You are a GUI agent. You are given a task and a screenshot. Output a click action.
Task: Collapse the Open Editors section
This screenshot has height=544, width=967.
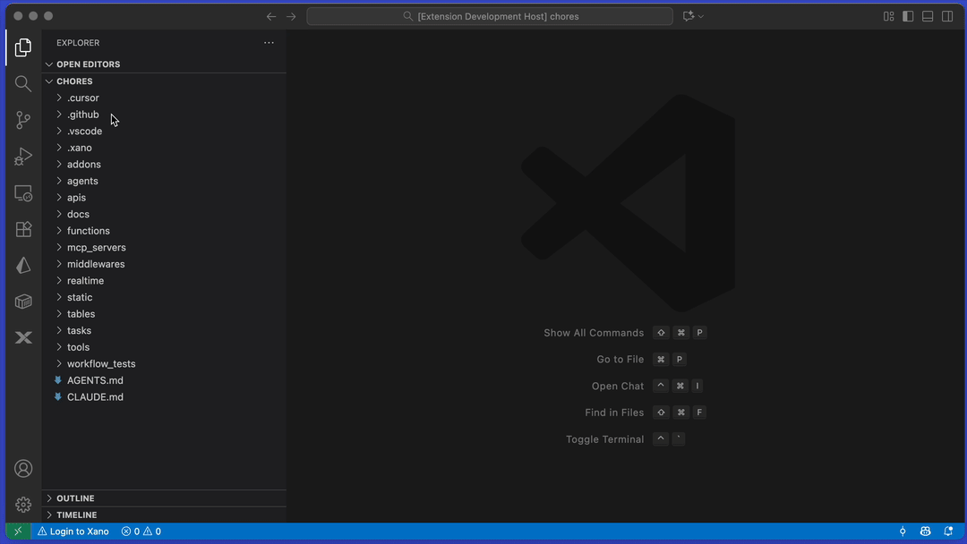coord(164,64)
